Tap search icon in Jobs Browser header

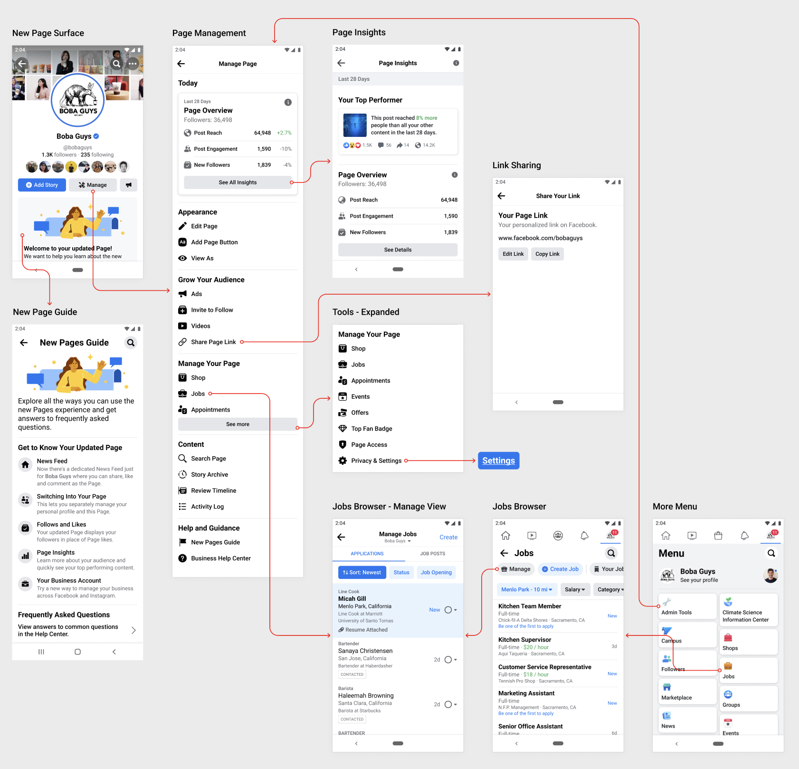point(611,553)
